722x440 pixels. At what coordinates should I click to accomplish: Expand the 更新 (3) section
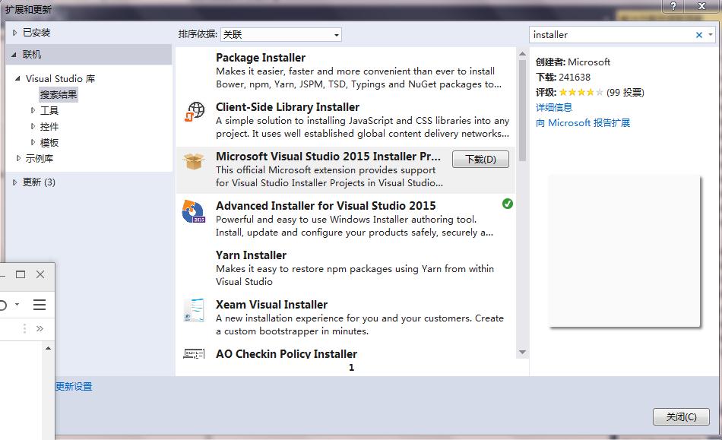pyautogui.click(x=14, y=182)
